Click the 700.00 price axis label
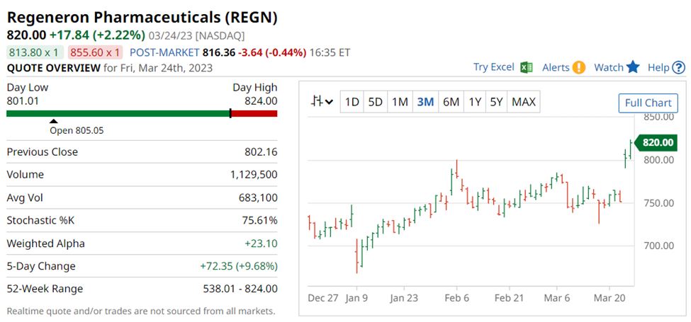The width and height of the screenshot is (691, 322). 659,246
